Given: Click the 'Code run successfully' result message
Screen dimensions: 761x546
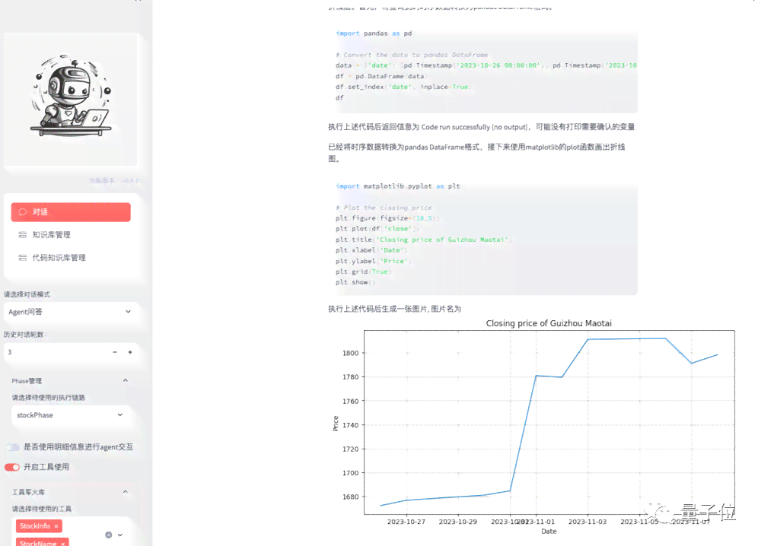Looking at the screenshot, I should pyautogui.click(x=482, y=127).
